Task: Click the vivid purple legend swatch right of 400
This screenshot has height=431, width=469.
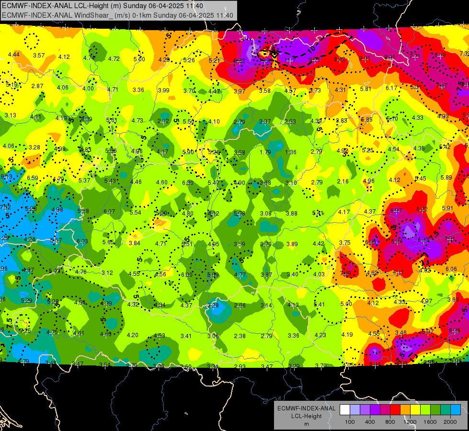Action: [x=375, y=410]
